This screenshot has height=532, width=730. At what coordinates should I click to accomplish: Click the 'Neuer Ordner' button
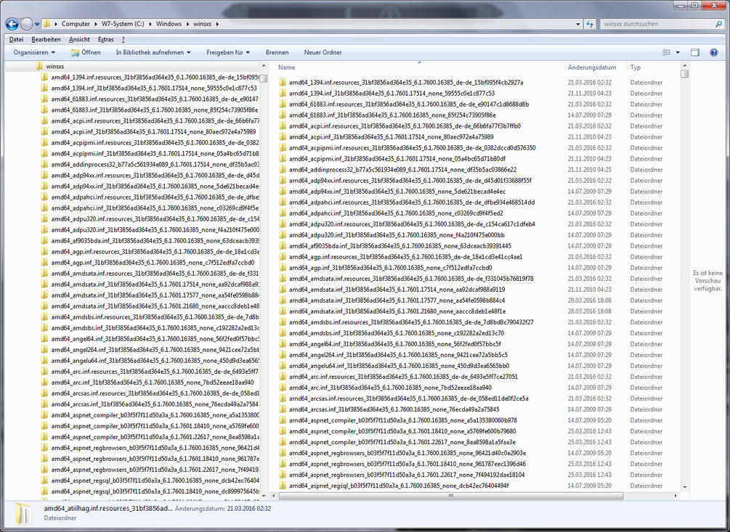[323, 52]
